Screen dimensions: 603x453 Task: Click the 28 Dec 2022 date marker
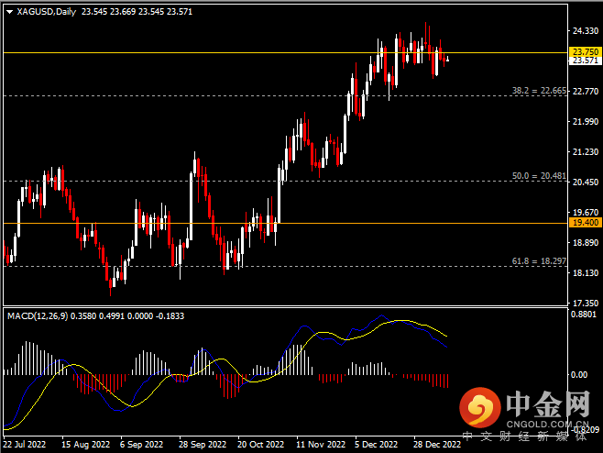click(435, 444)
